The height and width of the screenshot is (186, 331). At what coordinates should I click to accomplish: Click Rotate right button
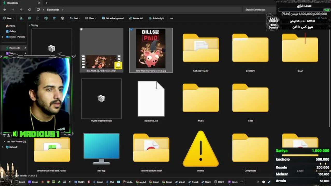(x=156, y=18)
